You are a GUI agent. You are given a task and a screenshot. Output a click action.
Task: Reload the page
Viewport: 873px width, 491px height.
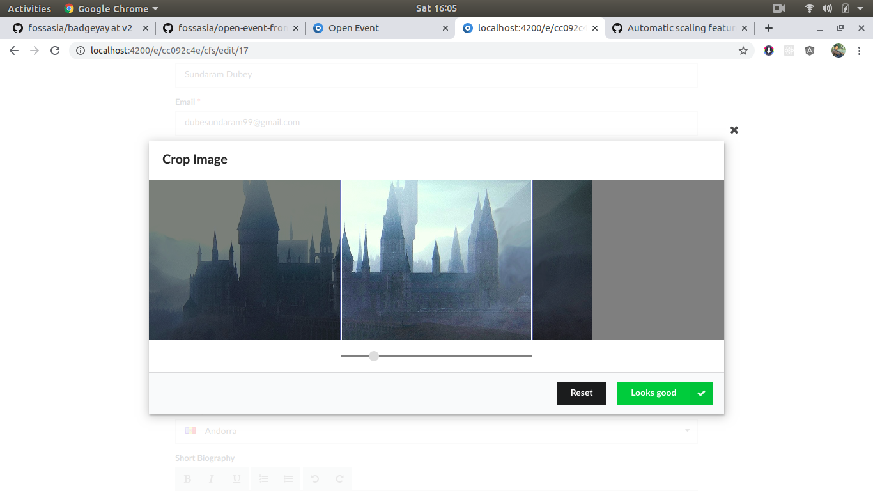pos(55,51)
